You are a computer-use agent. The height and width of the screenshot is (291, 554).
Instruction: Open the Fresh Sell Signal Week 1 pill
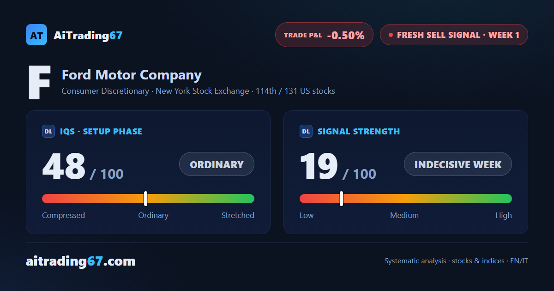tap(454, 35)
